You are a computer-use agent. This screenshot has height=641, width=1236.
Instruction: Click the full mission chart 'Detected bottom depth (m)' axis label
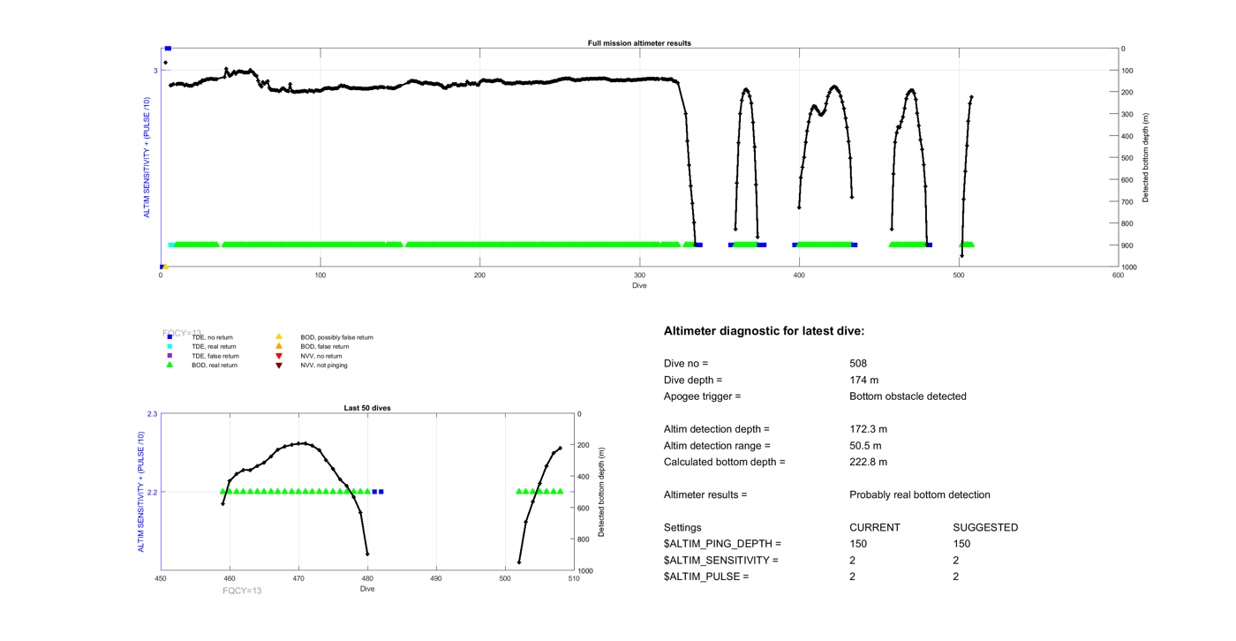(x=1146, y=158)
